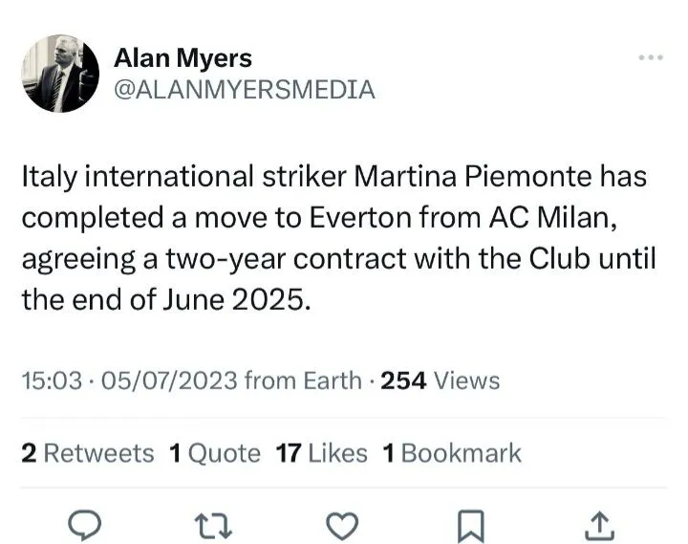688x544 pixels.
Task: Click the @ALANMYERSMEDIA handle
Action: coord(244,90)
